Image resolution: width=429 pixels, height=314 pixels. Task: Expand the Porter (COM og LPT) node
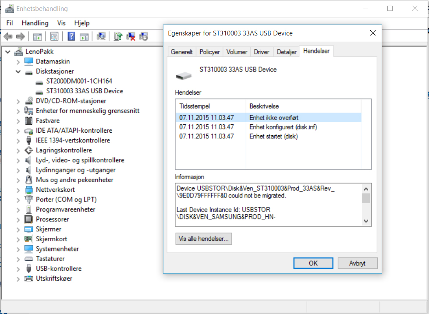click(x=18, y=200)
